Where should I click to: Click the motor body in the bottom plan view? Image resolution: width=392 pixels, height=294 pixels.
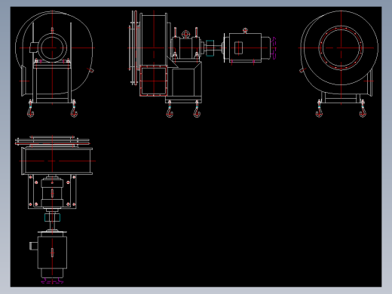click(52, 253)
